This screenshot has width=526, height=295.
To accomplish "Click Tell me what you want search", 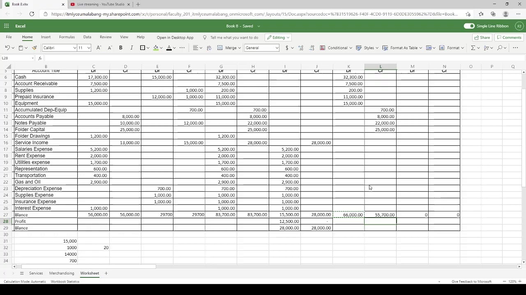I will pyautogui.click(x=234, y=37).
